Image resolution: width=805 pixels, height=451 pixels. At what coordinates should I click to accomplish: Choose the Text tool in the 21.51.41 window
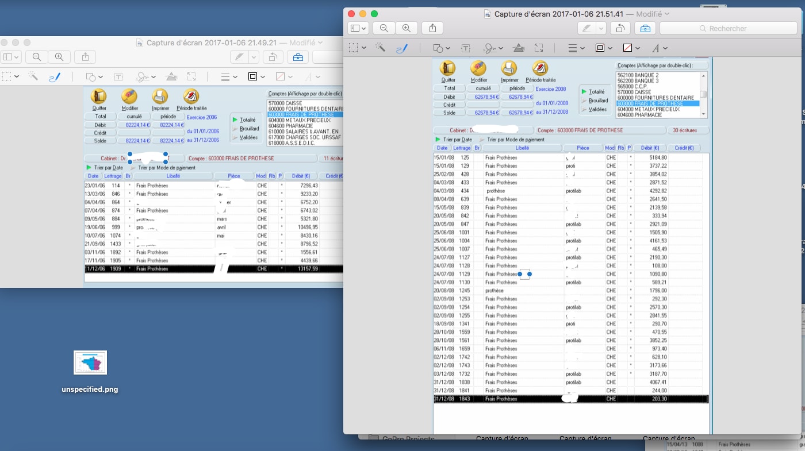pos(466,48)
